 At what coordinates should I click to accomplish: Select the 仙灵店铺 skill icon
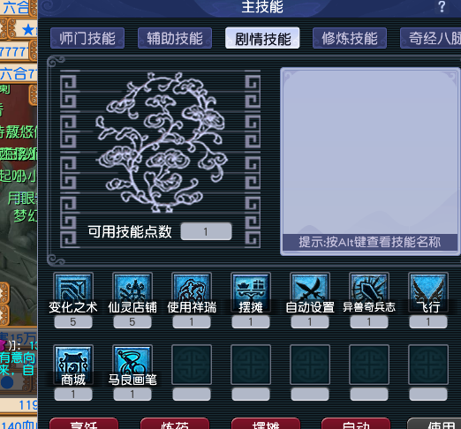pyautogui.click(x=132, y=292)
